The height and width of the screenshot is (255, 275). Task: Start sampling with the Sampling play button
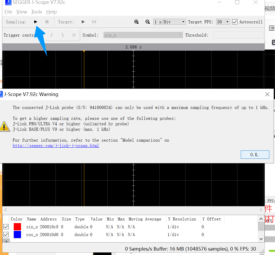36,22
